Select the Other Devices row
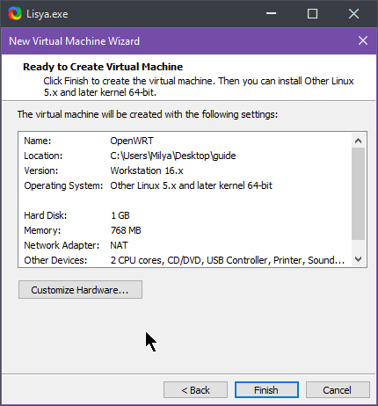 [x=185, y=260]
